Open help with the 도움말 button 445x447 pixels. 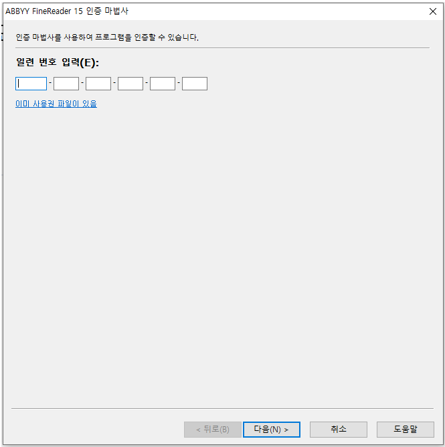point(406,430)
